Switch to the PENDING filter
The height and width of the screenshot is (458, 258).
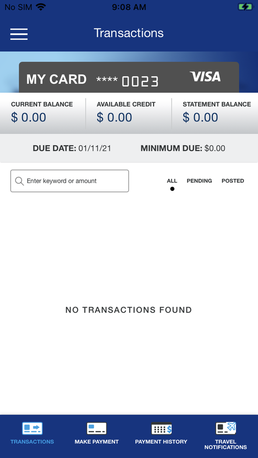[199, 181]
